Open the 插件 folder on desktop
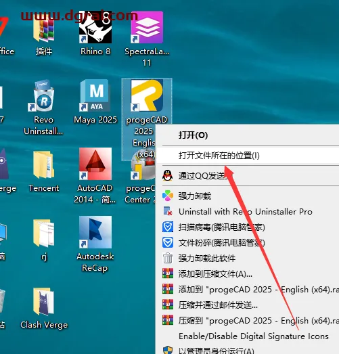This screenshot has height=354, width=339. click(x=44, y=32)
